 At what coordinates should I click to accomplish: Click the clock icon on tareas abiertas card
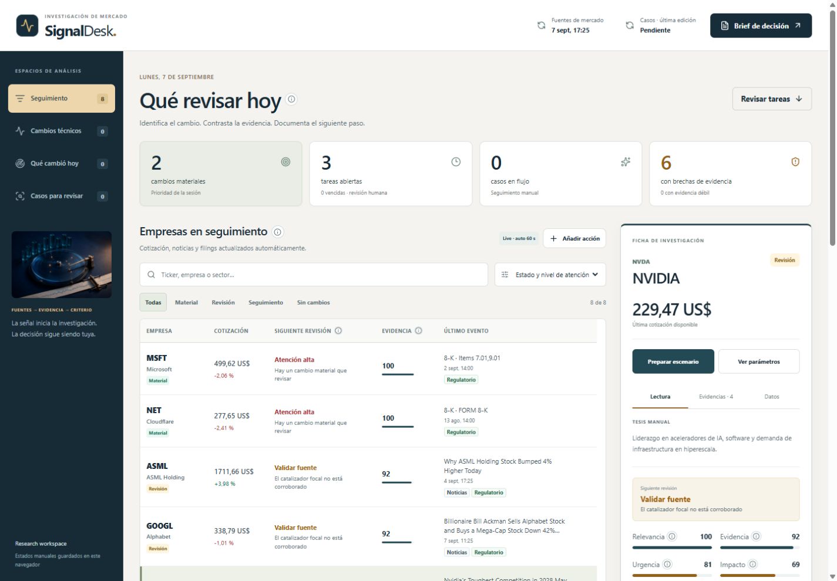point(456,162)
